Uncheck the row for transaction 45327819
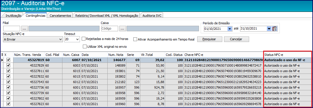This screenshot has width=313, height=108. (x=8, y=60)
